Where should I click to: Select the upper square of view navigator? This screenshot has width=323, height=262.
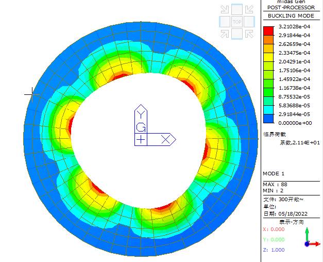[x=237, y=9]
